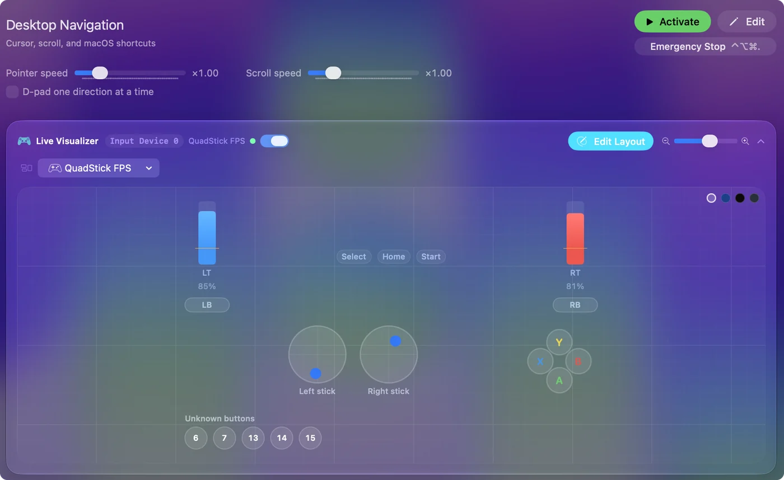784x480 pixels.
Task: Click the Emergency Stop button
Action: [705, 46]
